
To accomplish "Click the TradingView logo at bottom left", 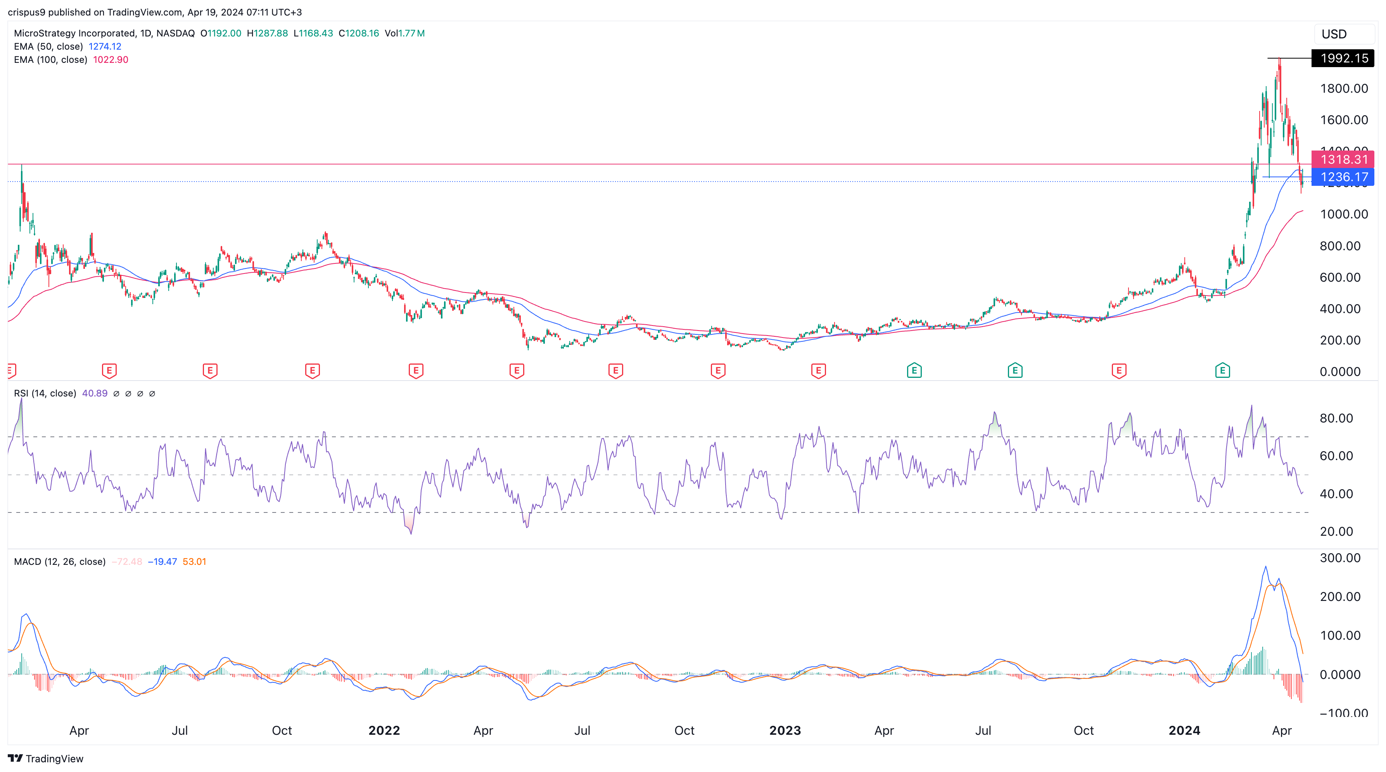I will point(46,758).
